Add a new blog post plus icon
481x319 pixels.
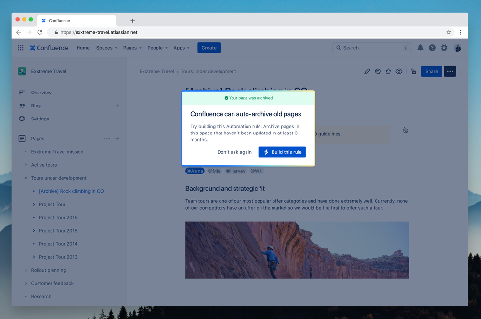pyautogui.click(x=117, y=106)
